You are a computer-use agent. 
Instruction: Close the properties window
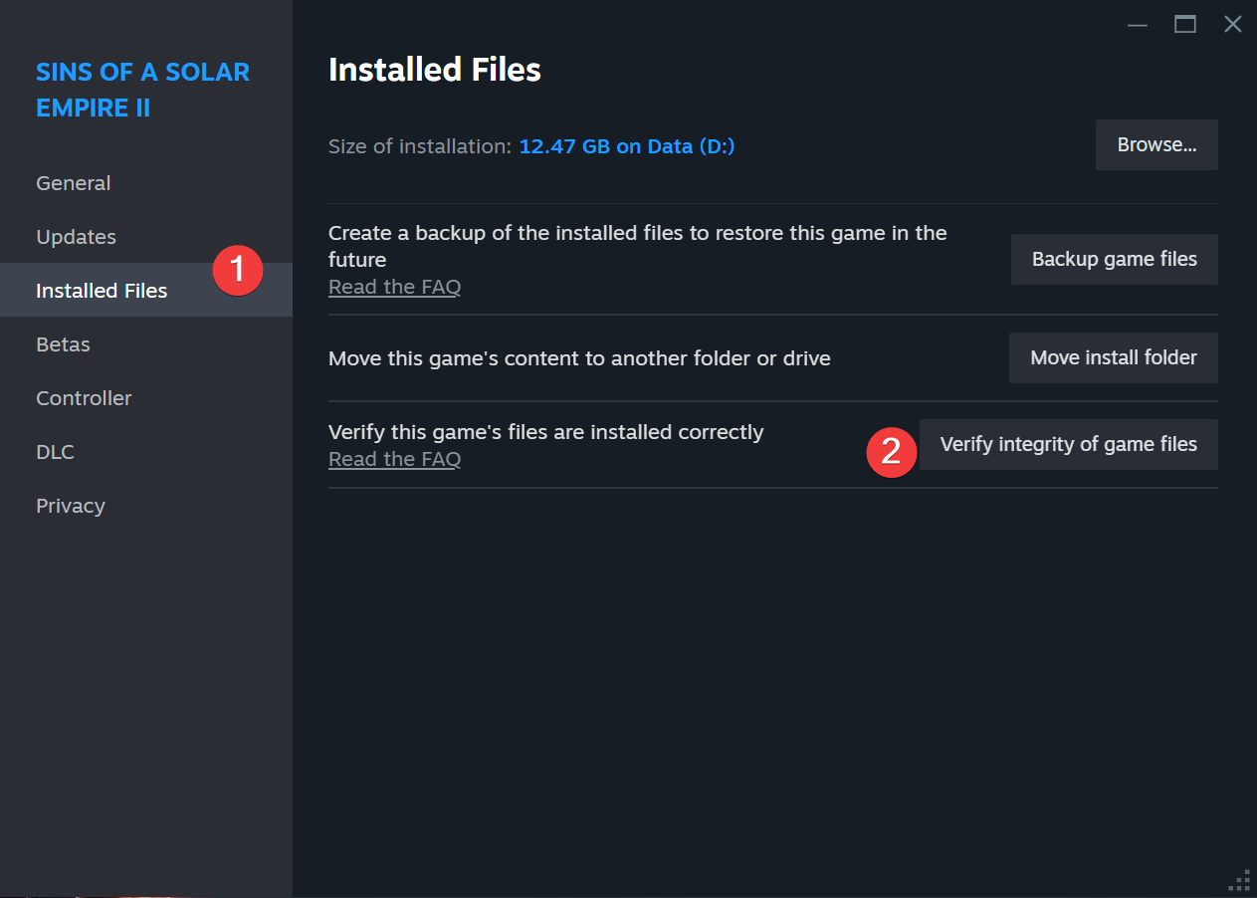coord(1233,24)
